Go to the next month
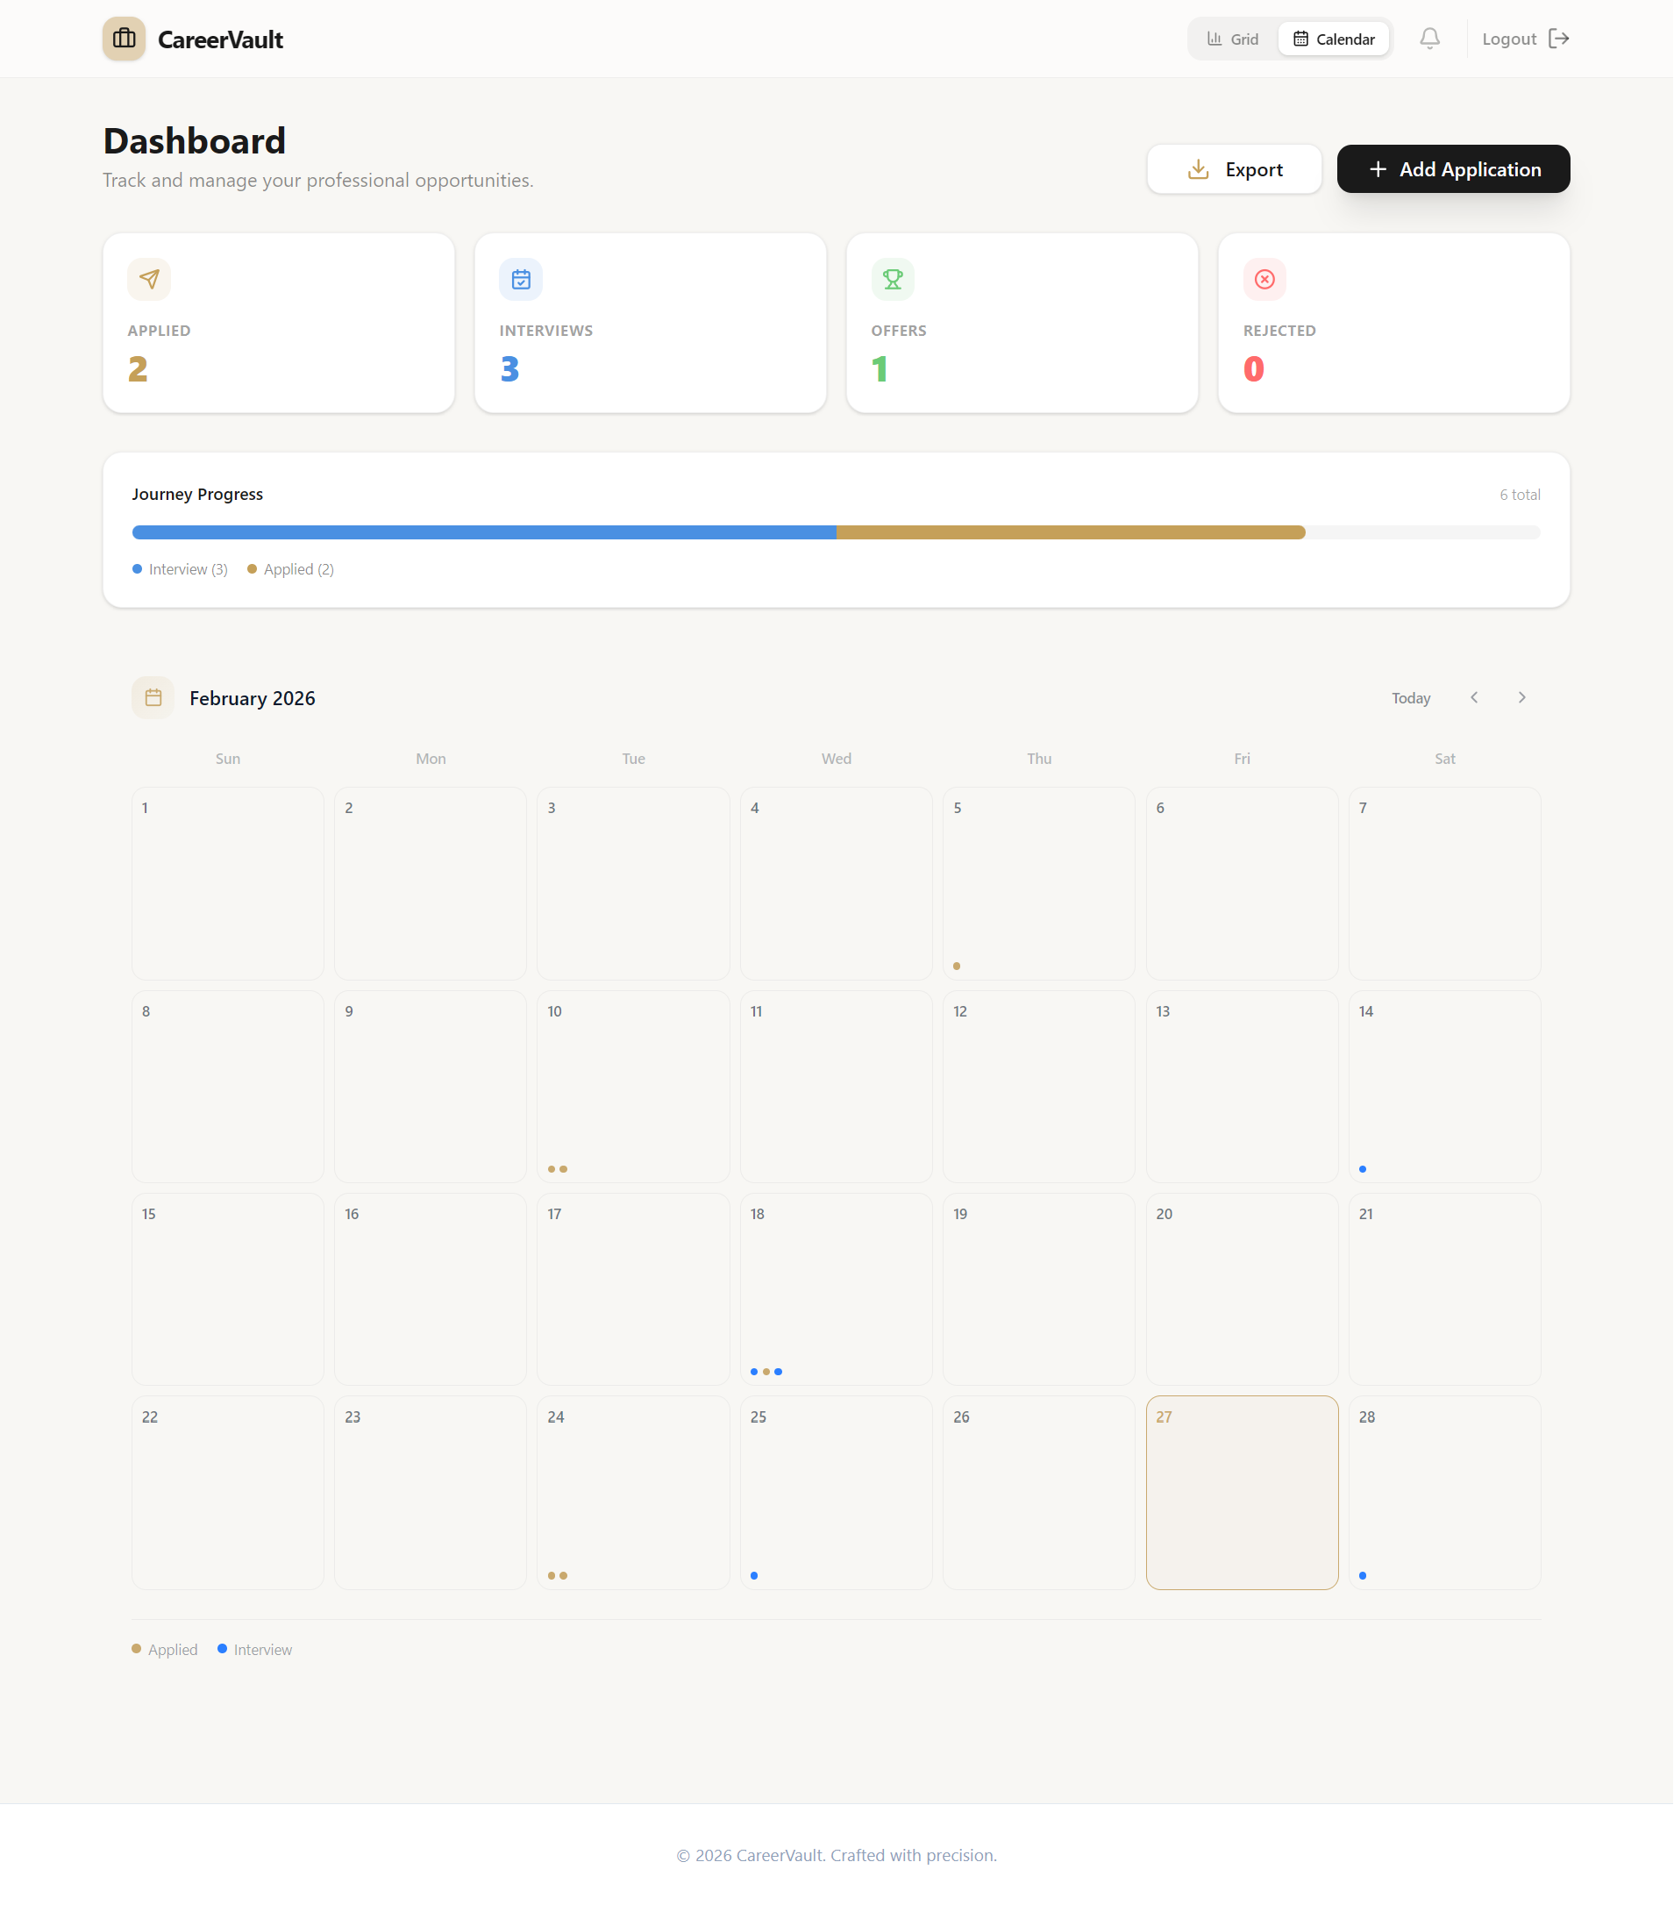Viewport: 1674px width, 1905px height. click(1522, 697)
